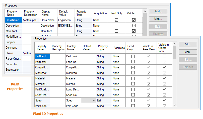This screenshot has width=203, height=119.
Task: Click the Display Name column header in P&ID table
Action: click(x=48, y=13)
